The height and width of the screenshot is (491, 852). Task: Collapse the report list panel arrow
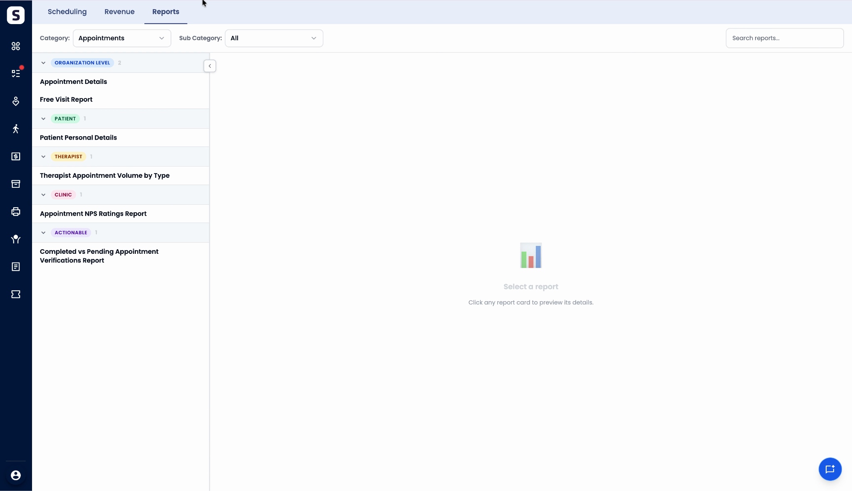point(210,66)
